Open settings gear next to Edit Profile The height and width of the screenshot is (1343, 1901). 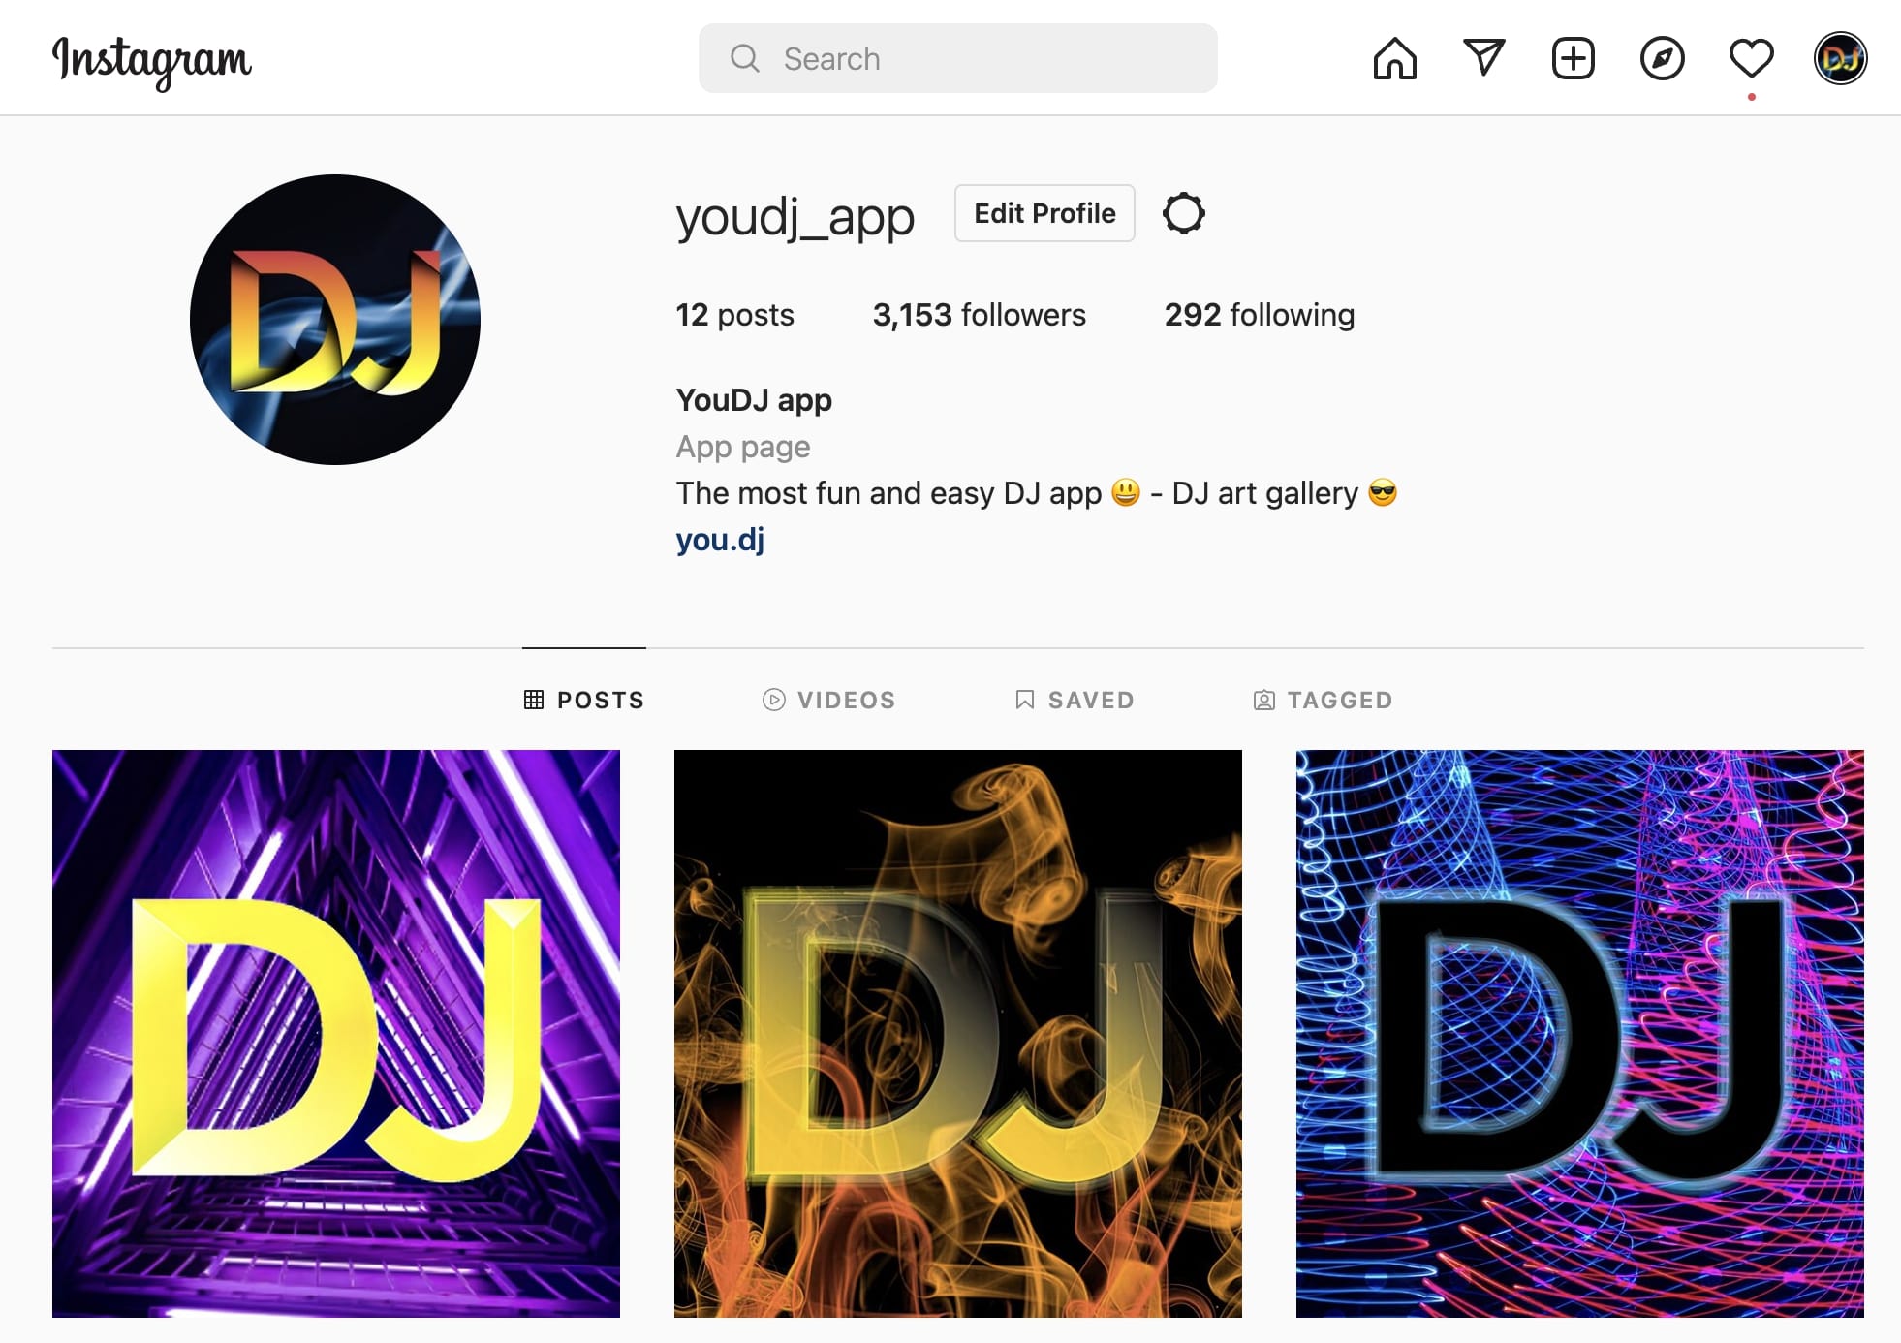[x=1183, y=213]
